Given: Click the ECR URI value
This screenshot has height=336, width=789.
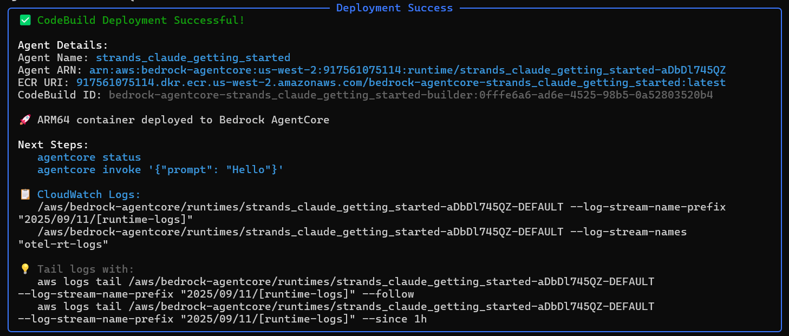Looking at the screenshot, I should pos(401,82).
